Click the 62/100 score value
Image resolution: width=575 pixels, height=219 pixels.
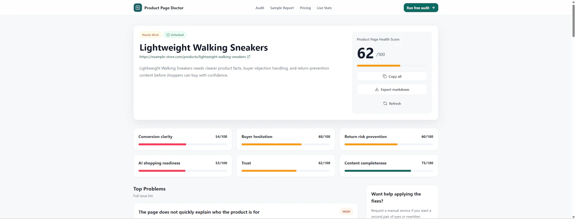pyautogui.click(x=324, y=163)
